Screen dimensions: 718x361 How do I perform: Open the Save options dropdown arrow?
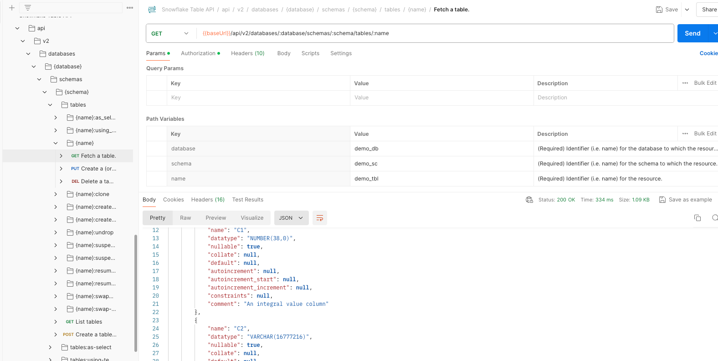pos(687,10)
